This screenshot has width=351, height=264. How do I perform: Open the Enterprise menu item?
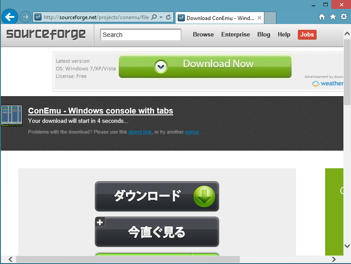tap(235, 34)
